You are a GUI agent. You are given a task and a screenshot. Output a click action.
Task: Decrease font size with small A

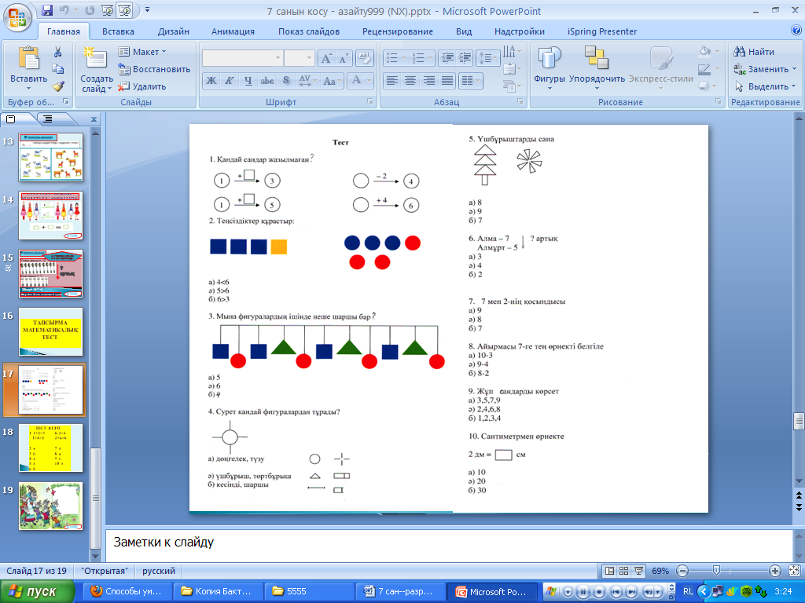tap(344, 58)
